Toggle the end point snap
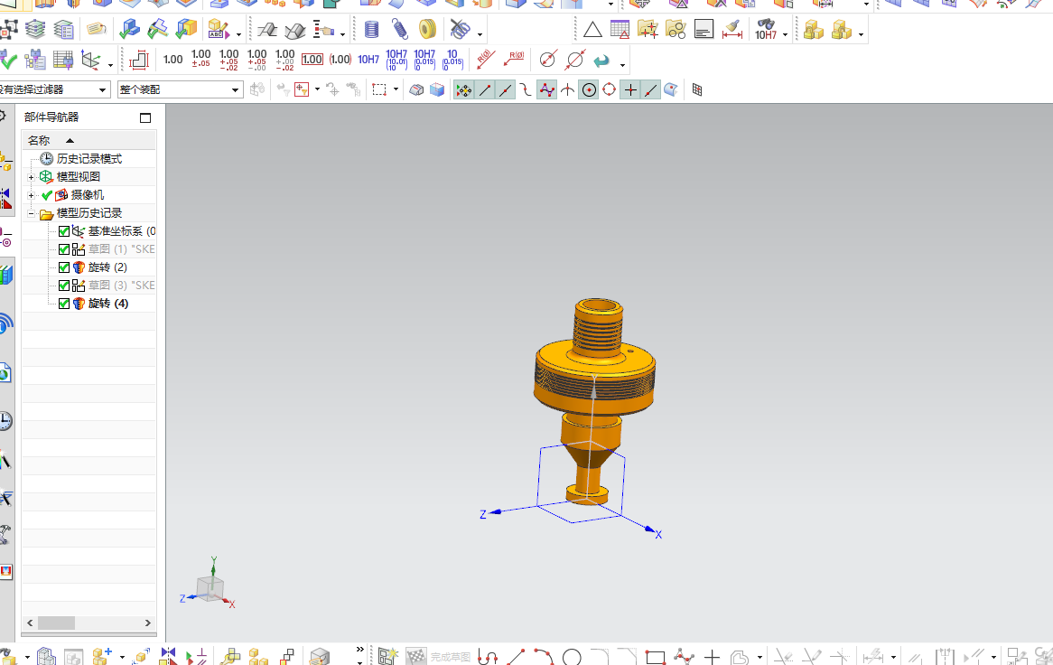 [x=485, y=90]
